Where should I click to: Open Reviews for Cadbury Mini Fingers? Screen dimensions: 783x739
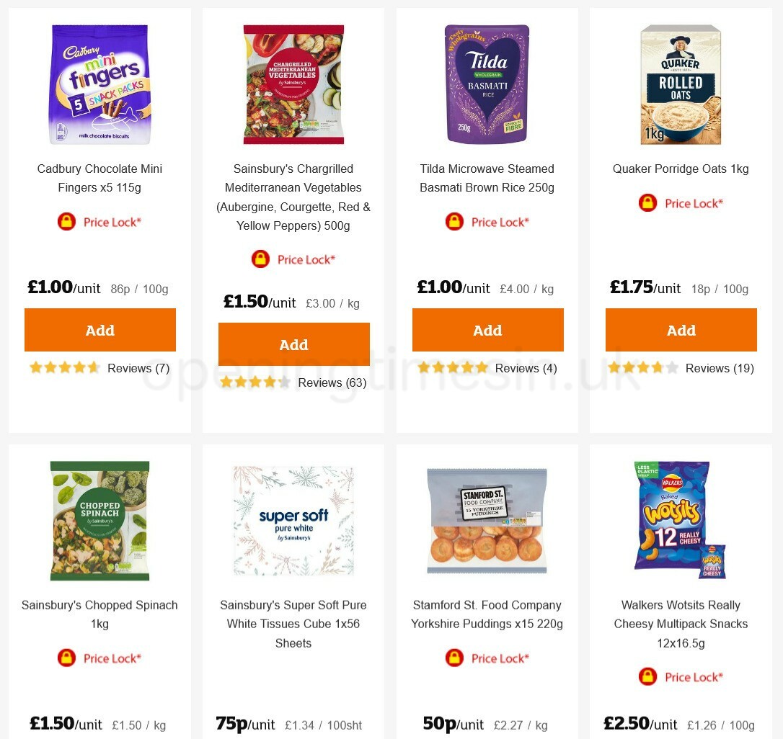[x=138, y=368]
